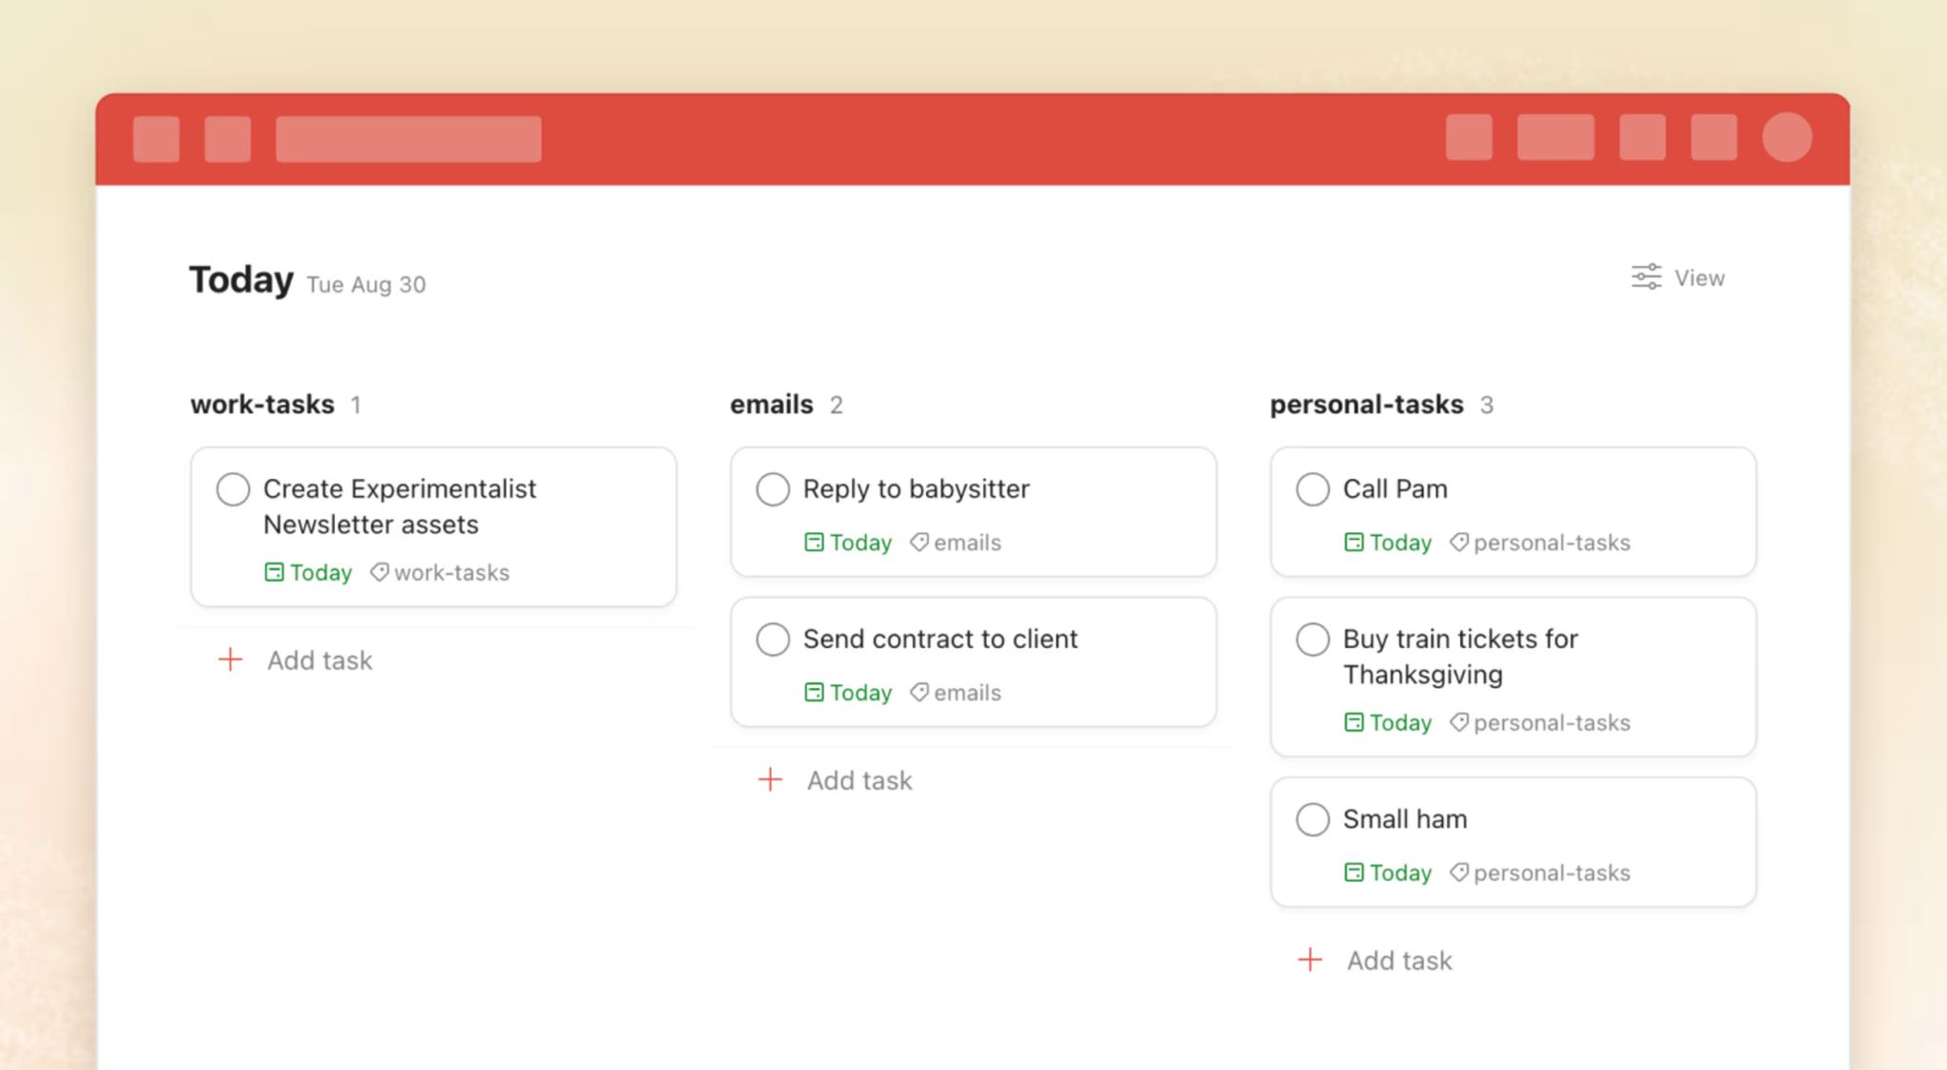The height and width of the screenshot is (1070, 1947).
Task: Expand the View options dropdown
Action: [x=1681, y=278]
